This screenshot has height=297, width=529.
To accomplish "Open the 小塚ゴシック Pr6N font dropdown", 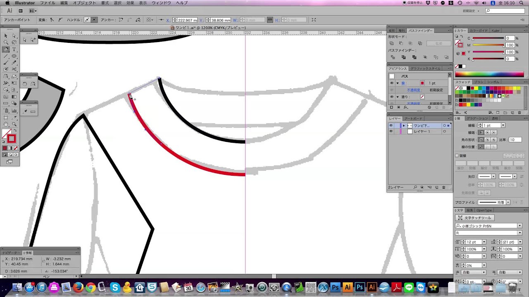I will click(519, 226).
